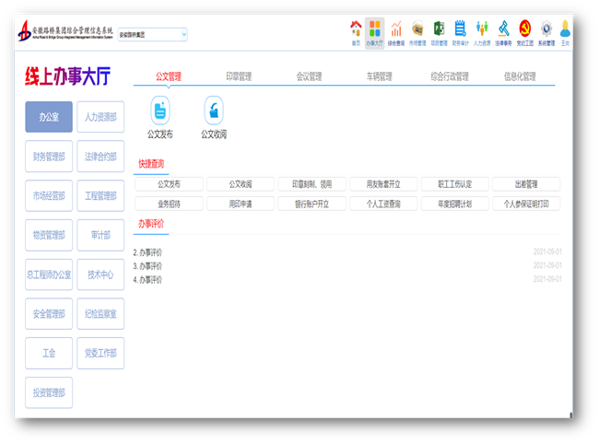This screenshot has width=599, height=444.
Task: Click the 公文发布 document icon
Action: coord(160,112)
